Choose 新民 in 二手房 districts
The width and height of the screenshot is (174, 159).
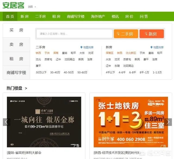tap(81, 60)
